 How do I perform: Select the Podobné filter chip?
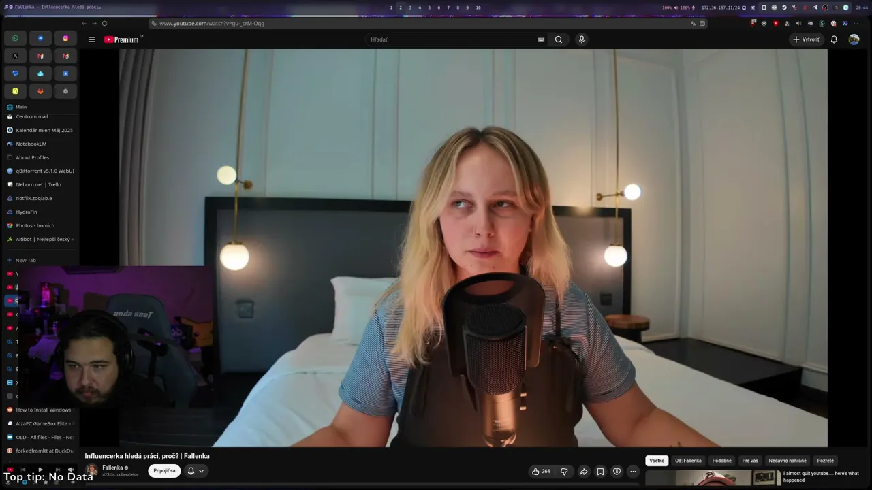coord(721,461)
